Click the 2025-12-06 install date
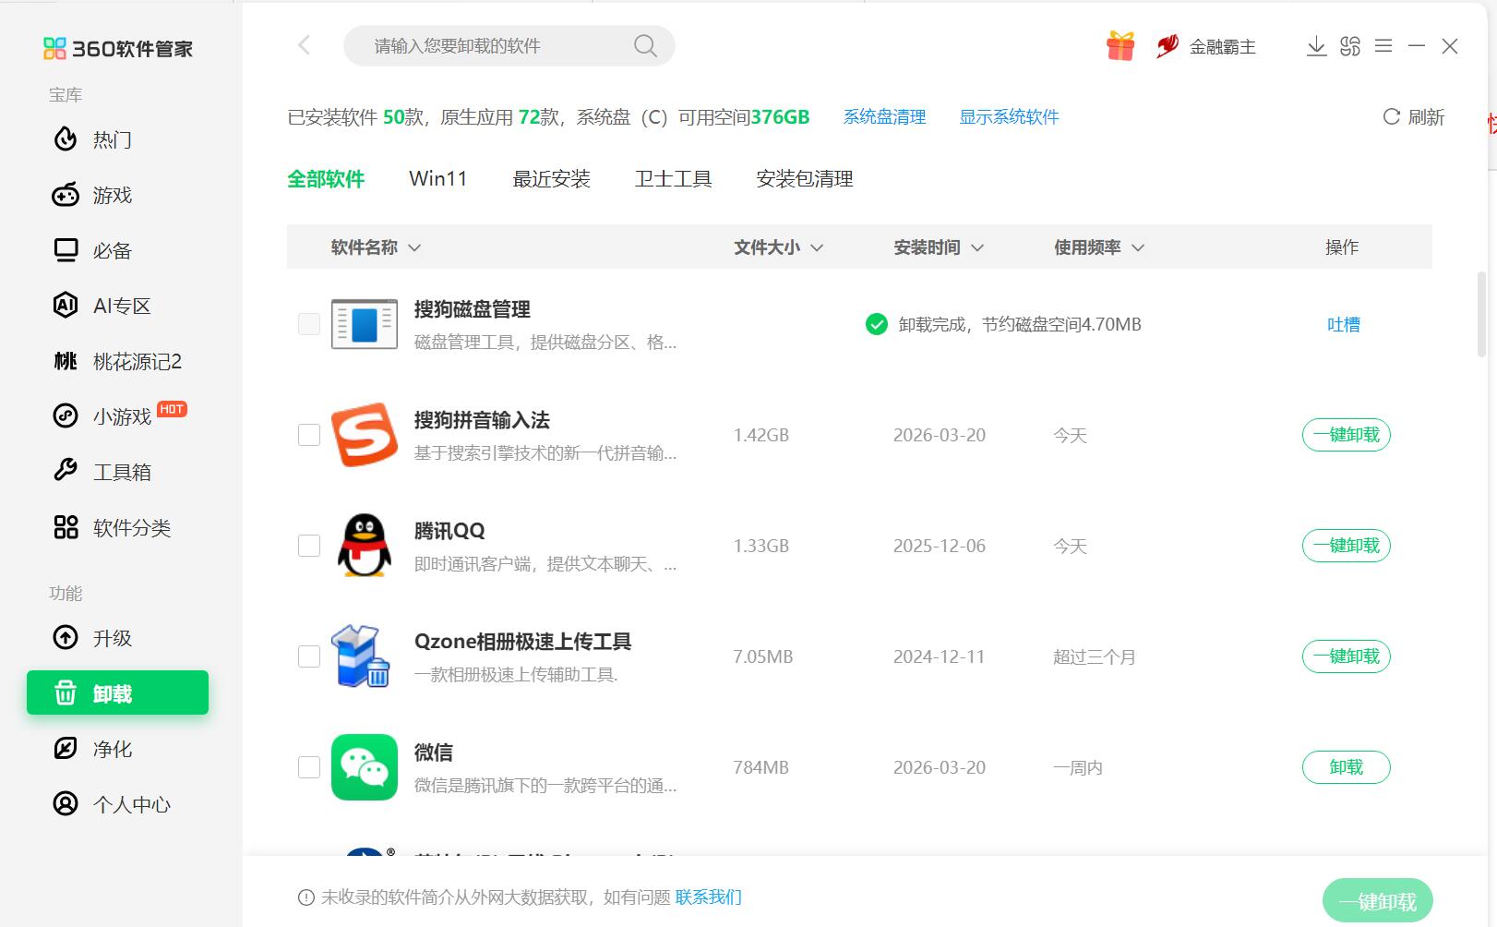This screenshot has height=927, width=1497. pos(940,546)
